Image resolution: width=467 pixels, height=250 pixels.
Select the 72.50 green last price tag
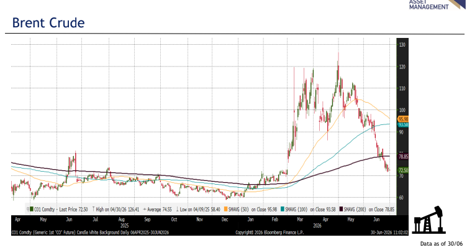coord(403,170)
